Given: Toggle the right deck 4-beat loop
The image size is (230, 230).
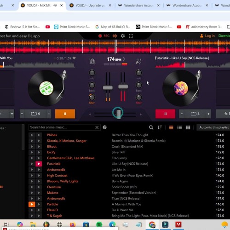Looking at the screenshot, I should click(195, 114).
